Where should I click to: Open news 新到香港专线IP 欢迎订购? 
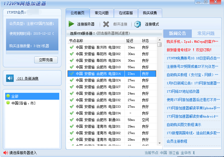189,50
